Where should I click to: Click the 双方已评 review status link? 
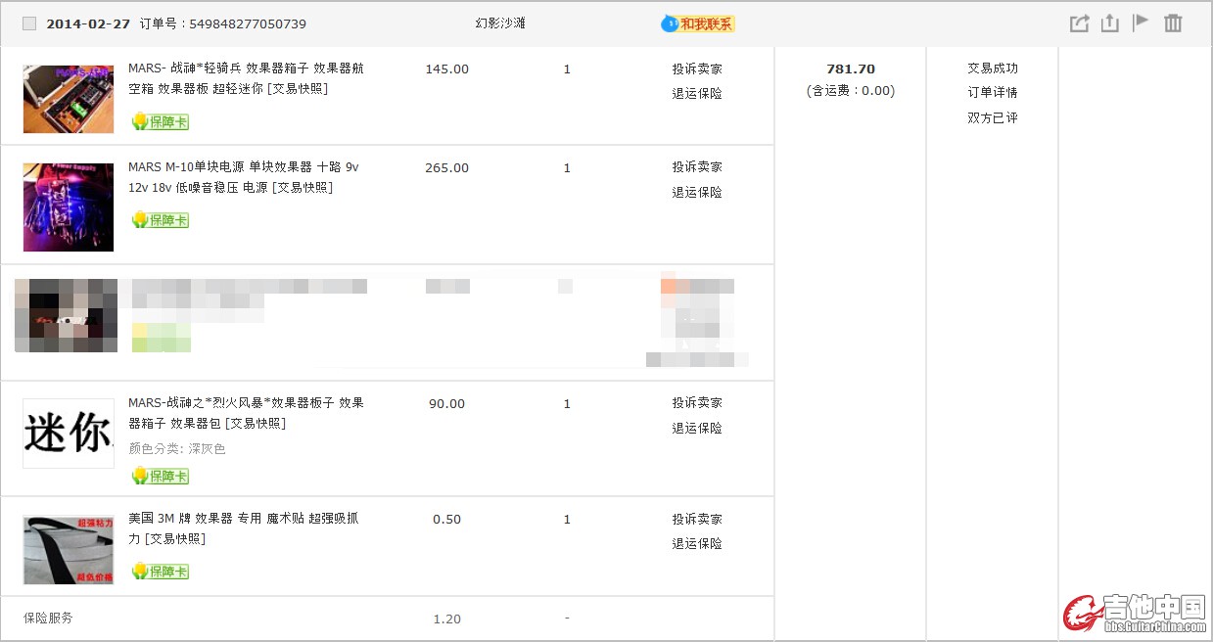click(993, 118)
